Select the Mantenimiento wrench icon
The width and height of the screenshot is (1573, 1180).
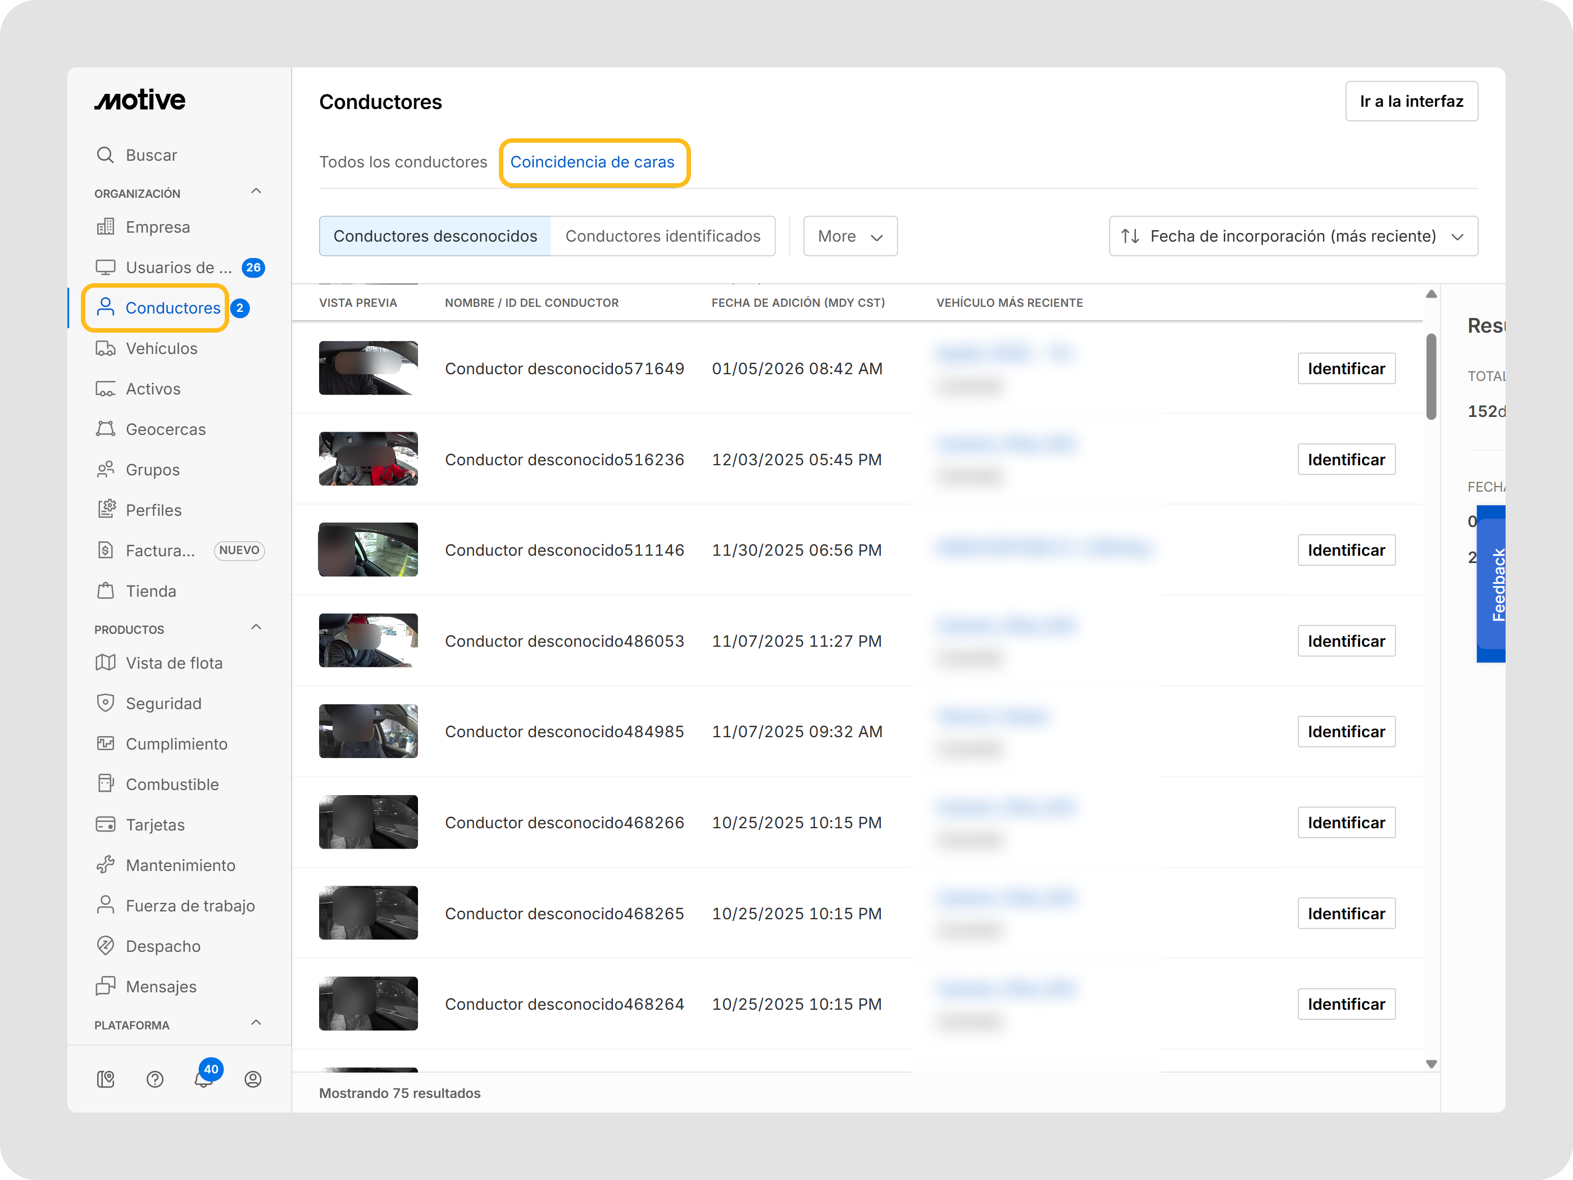[x=105, y=865]
